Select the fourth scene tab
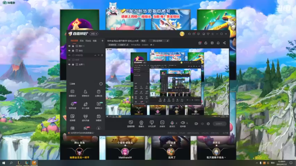This screenshot has height=166, width=296. [95, 41]
